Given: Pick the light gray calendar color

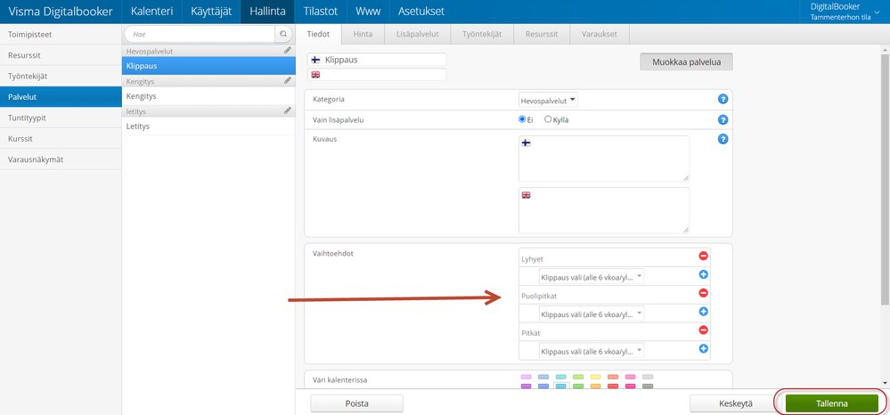Looking at the screenshot, I should point(648,377).
